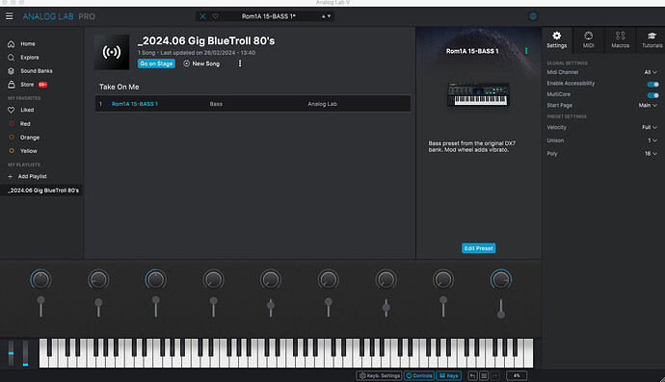The height and width of the screenshot is (382, 665).
Task: Redo the last undone action
Action: point(495,375)
